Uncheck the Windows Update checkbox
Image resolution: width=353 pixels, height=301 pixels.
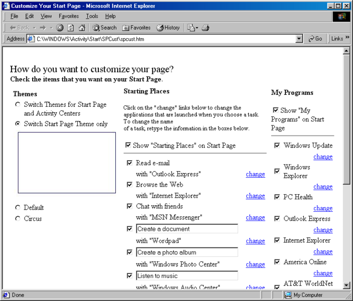tap(277, 145)
